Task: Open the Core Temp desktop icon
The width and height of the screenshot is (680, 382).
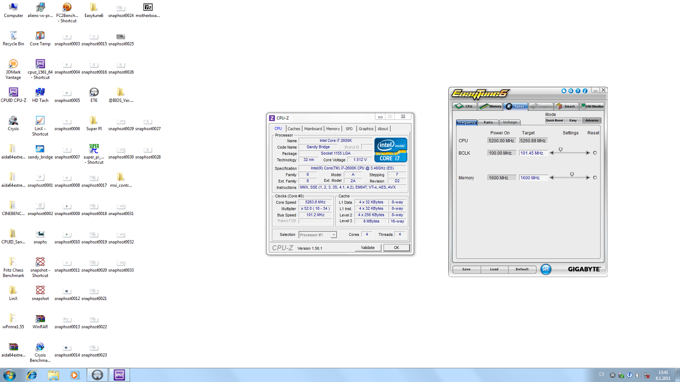Action: pyautogui.click(x=40, y=39)
